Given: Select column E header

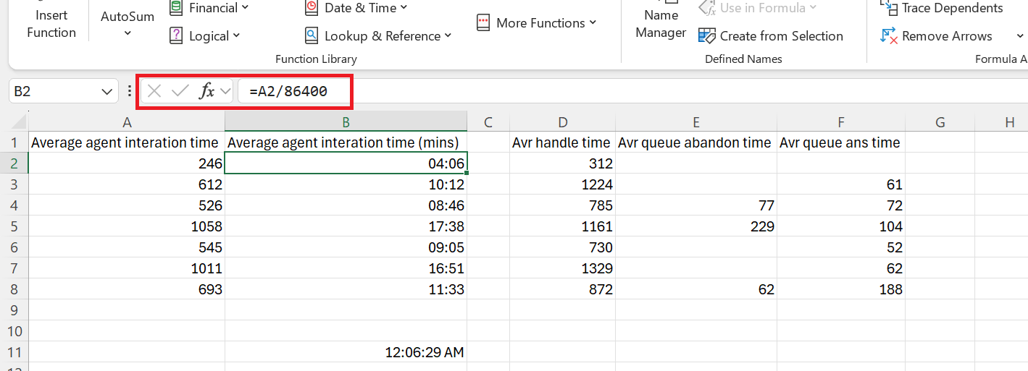Looking at the screenshot, I should click(x=696, y=121).
